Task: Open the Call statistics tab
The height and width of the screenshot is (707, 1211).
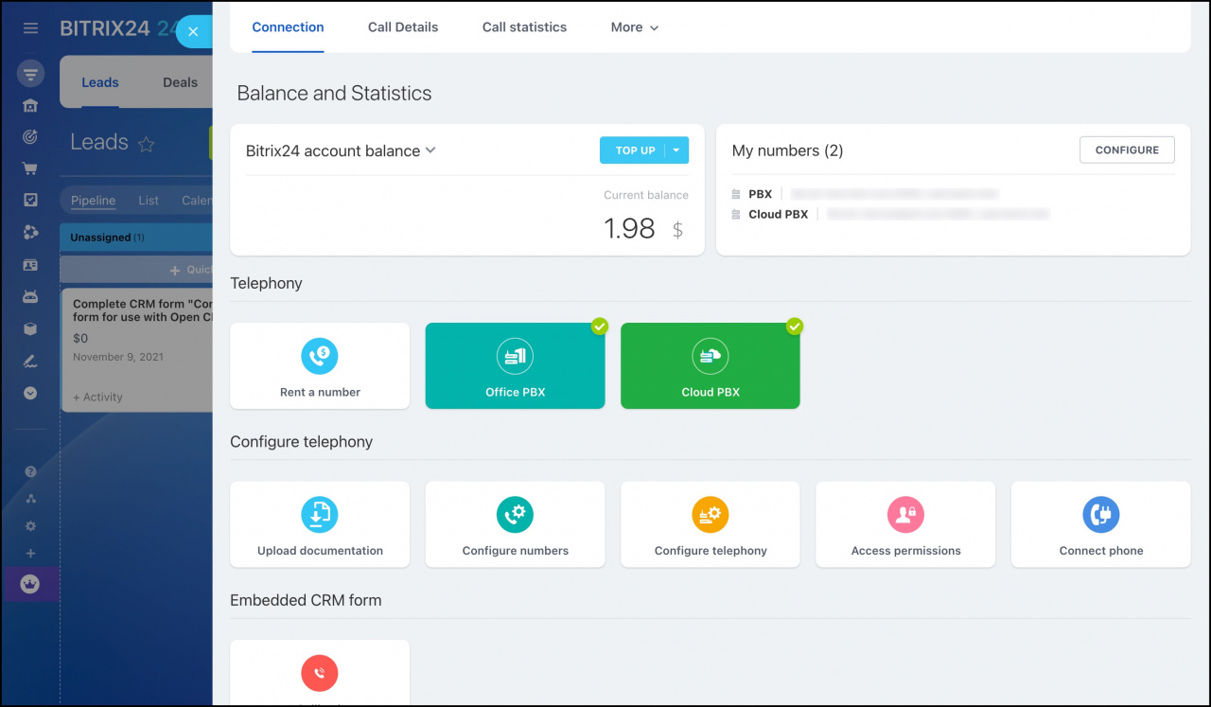Action: pyautogui.click(x=524, y=27)
